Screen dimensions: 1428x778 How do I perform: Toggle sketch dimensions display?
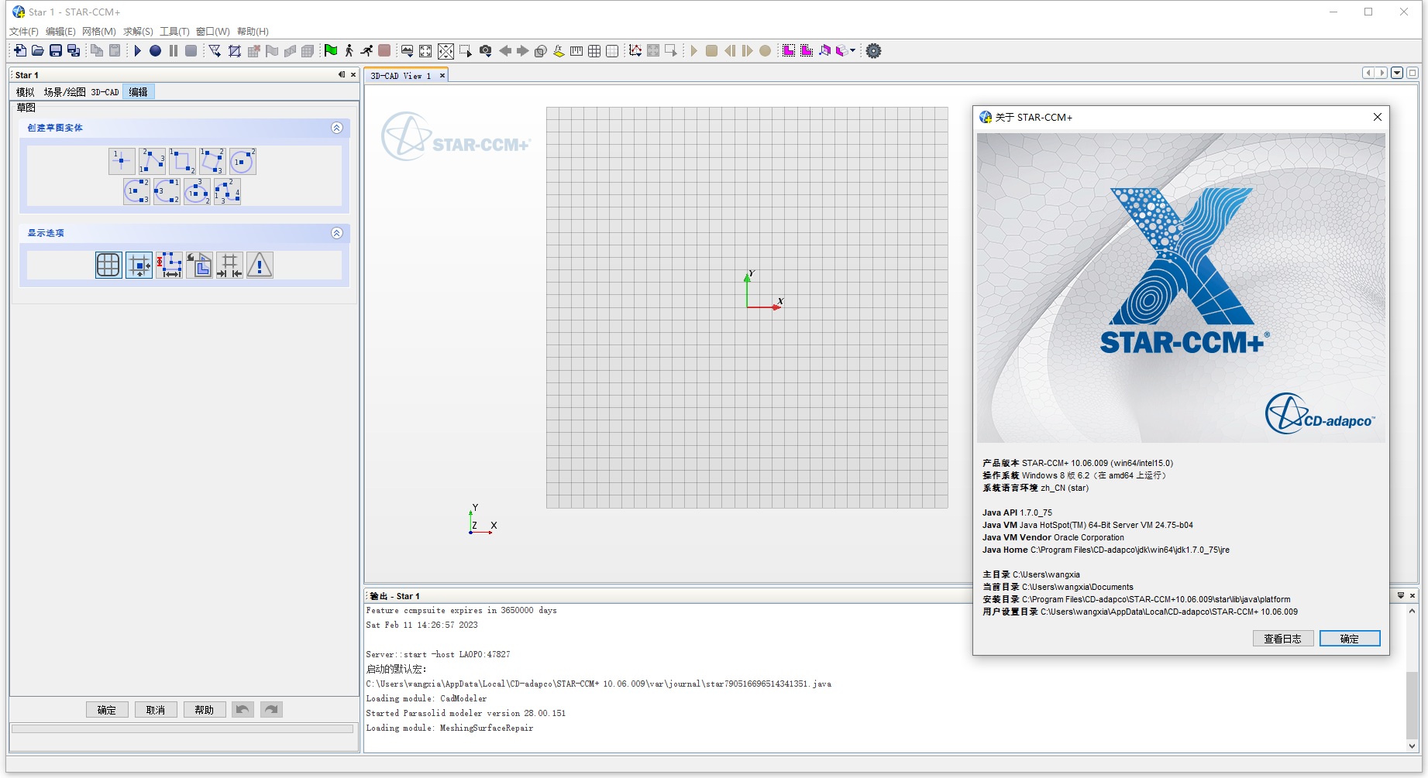pyautogui.click(x=169, y=266)
